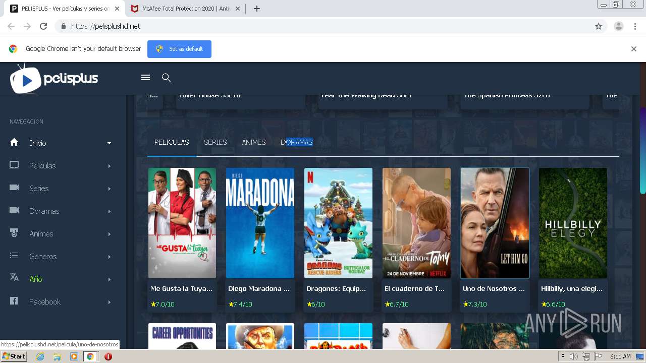Click the Let Him Go poster
The image size is (646, 363).
pos(495,223)
